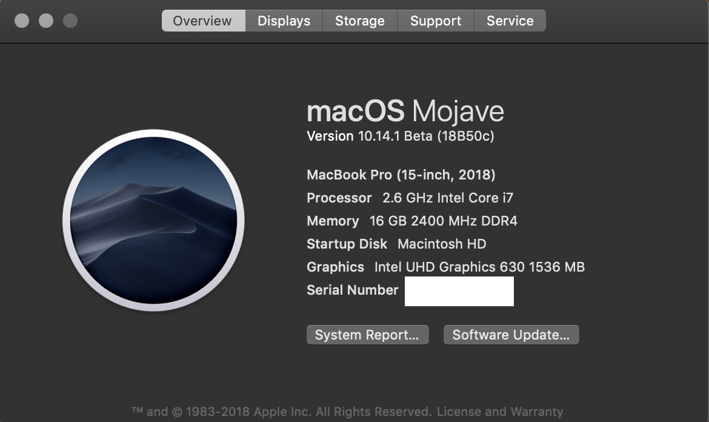This screenshot has height=422, width=709.
Task: Go to the Support tab
Action: pos(436,21)
